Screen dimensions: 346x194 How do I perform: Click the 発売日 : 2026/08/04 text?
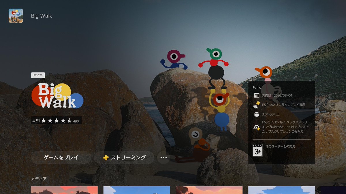click(x=277, y=95)
